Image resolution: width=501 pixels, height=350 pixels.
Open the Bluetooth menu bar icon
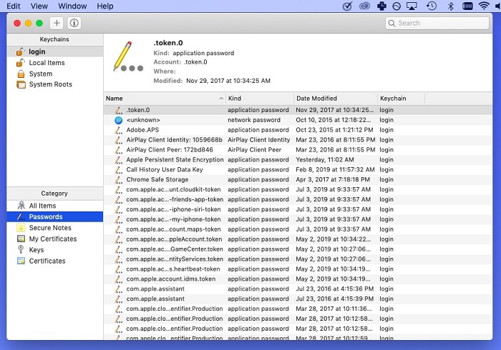point(450,6)
